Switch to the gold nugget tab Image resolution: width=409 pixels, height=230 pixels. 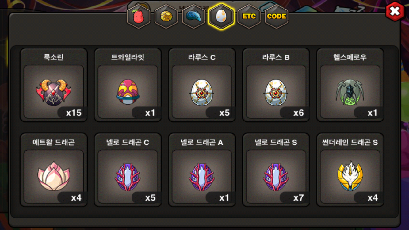click(x=166, y=16)
